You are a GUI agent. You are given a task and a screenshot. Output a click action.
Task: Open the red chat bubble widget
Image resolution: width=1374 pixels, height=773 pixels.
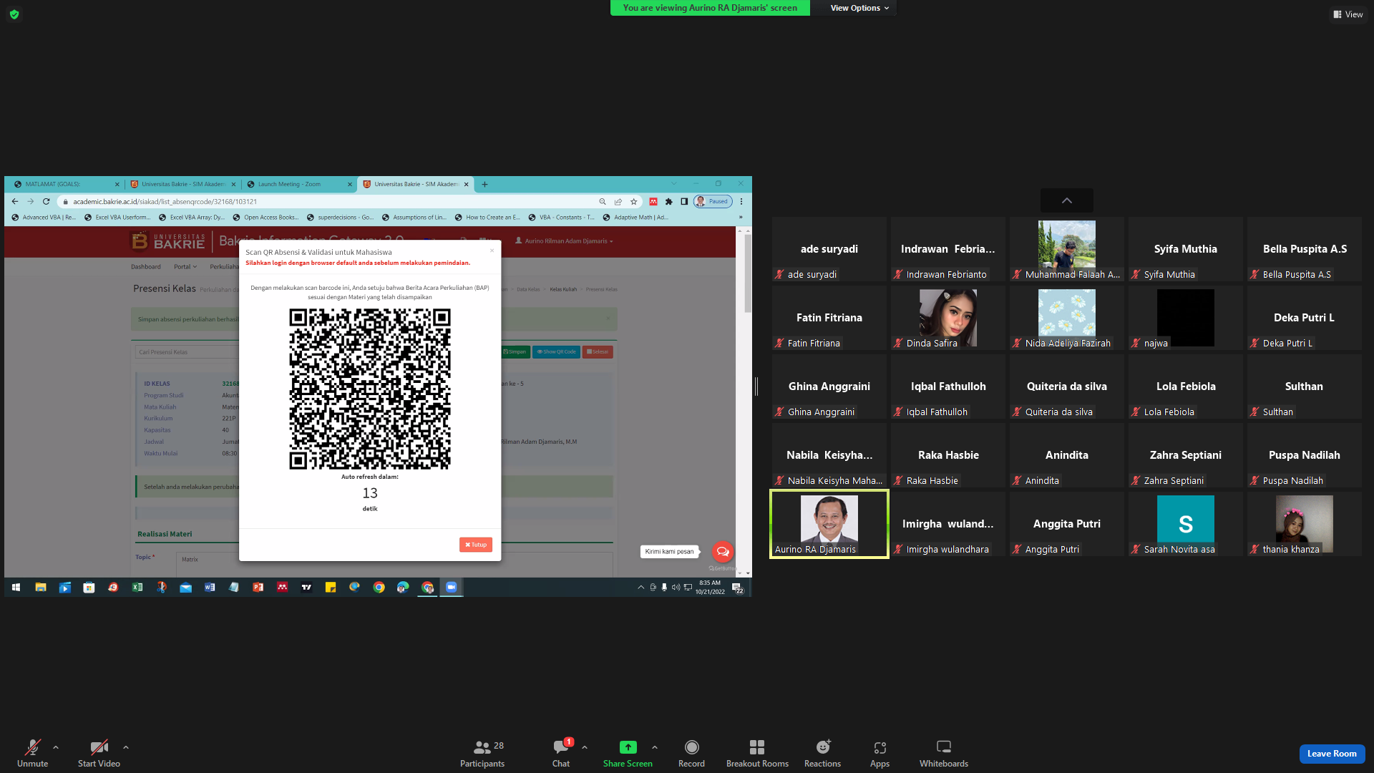click(x=722, y=551)
